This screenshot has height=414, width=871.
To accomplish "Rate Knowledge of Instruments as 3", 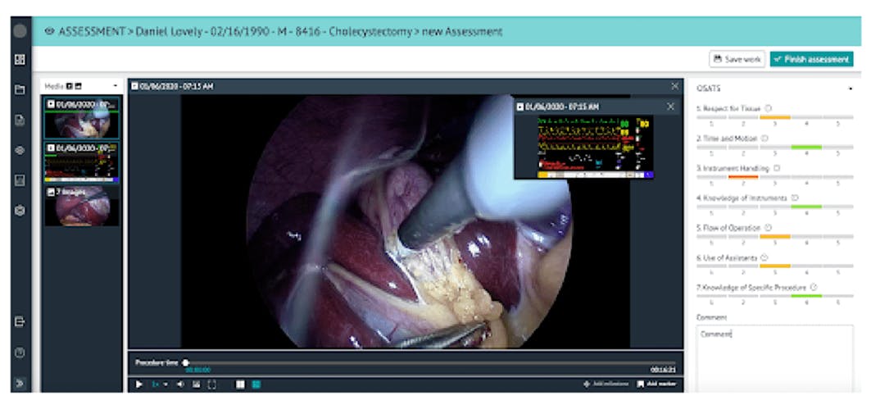I will (775, 207).
